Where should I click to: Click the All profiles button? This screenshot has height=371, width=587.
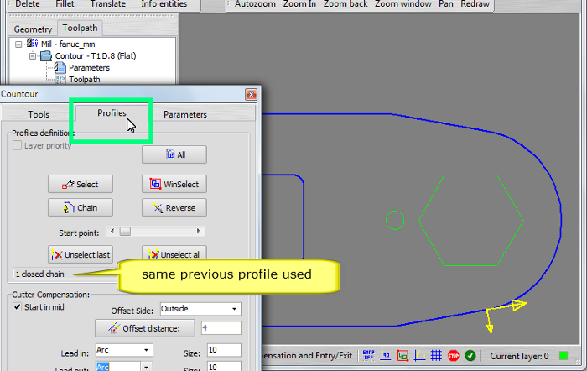174,154
